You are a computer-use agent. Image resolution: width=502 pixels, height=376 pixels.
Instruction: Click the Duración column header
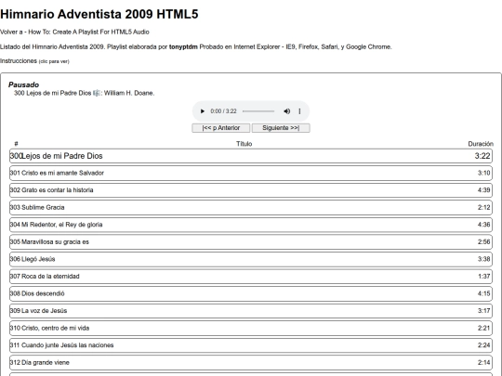481,144
